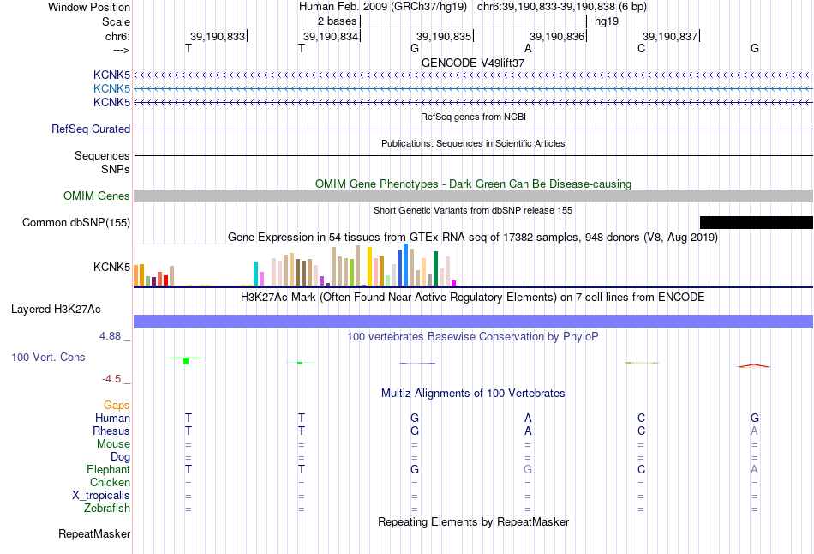
Task: Open Short Genetic Variants from dbSNP release 155
Action: (x=473, y=210)
